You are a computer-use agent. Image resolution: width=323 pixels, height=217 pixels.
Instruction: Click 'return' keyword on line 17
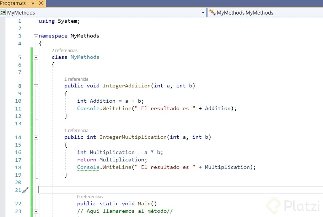click(86, 160)
